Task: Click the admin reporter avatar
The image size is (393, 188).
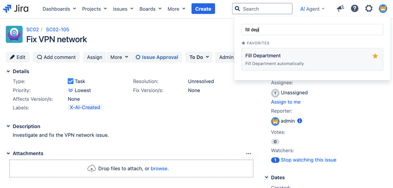Action: 275,121
